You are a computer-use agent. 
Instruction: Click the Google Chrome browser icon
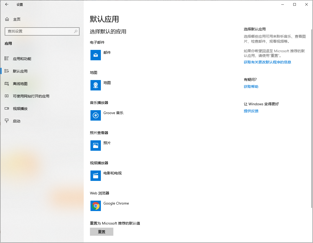coord(96,206)
